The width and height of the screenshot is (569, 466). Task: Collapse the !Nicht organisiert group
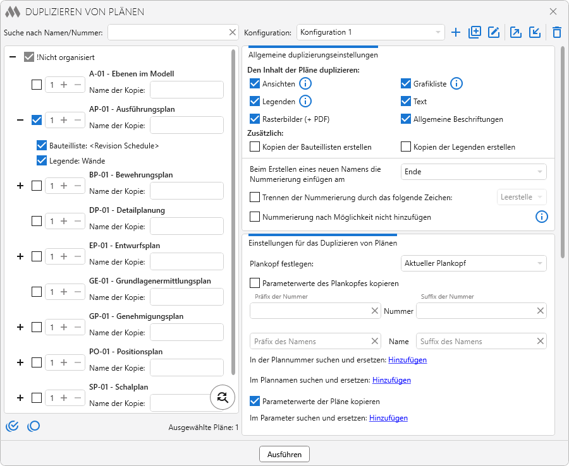[13, 57]
